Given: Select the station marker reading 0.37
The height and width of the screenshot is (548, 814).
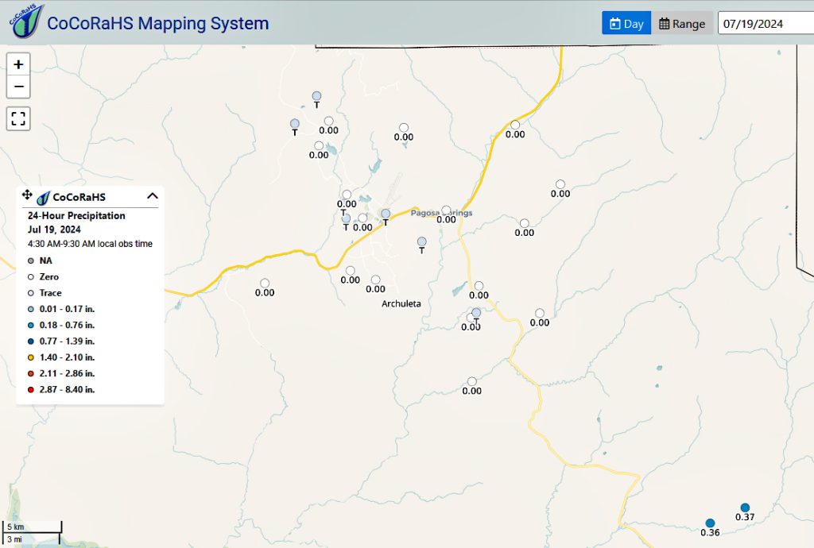Looking at the screenshot, I should point(745,507).
